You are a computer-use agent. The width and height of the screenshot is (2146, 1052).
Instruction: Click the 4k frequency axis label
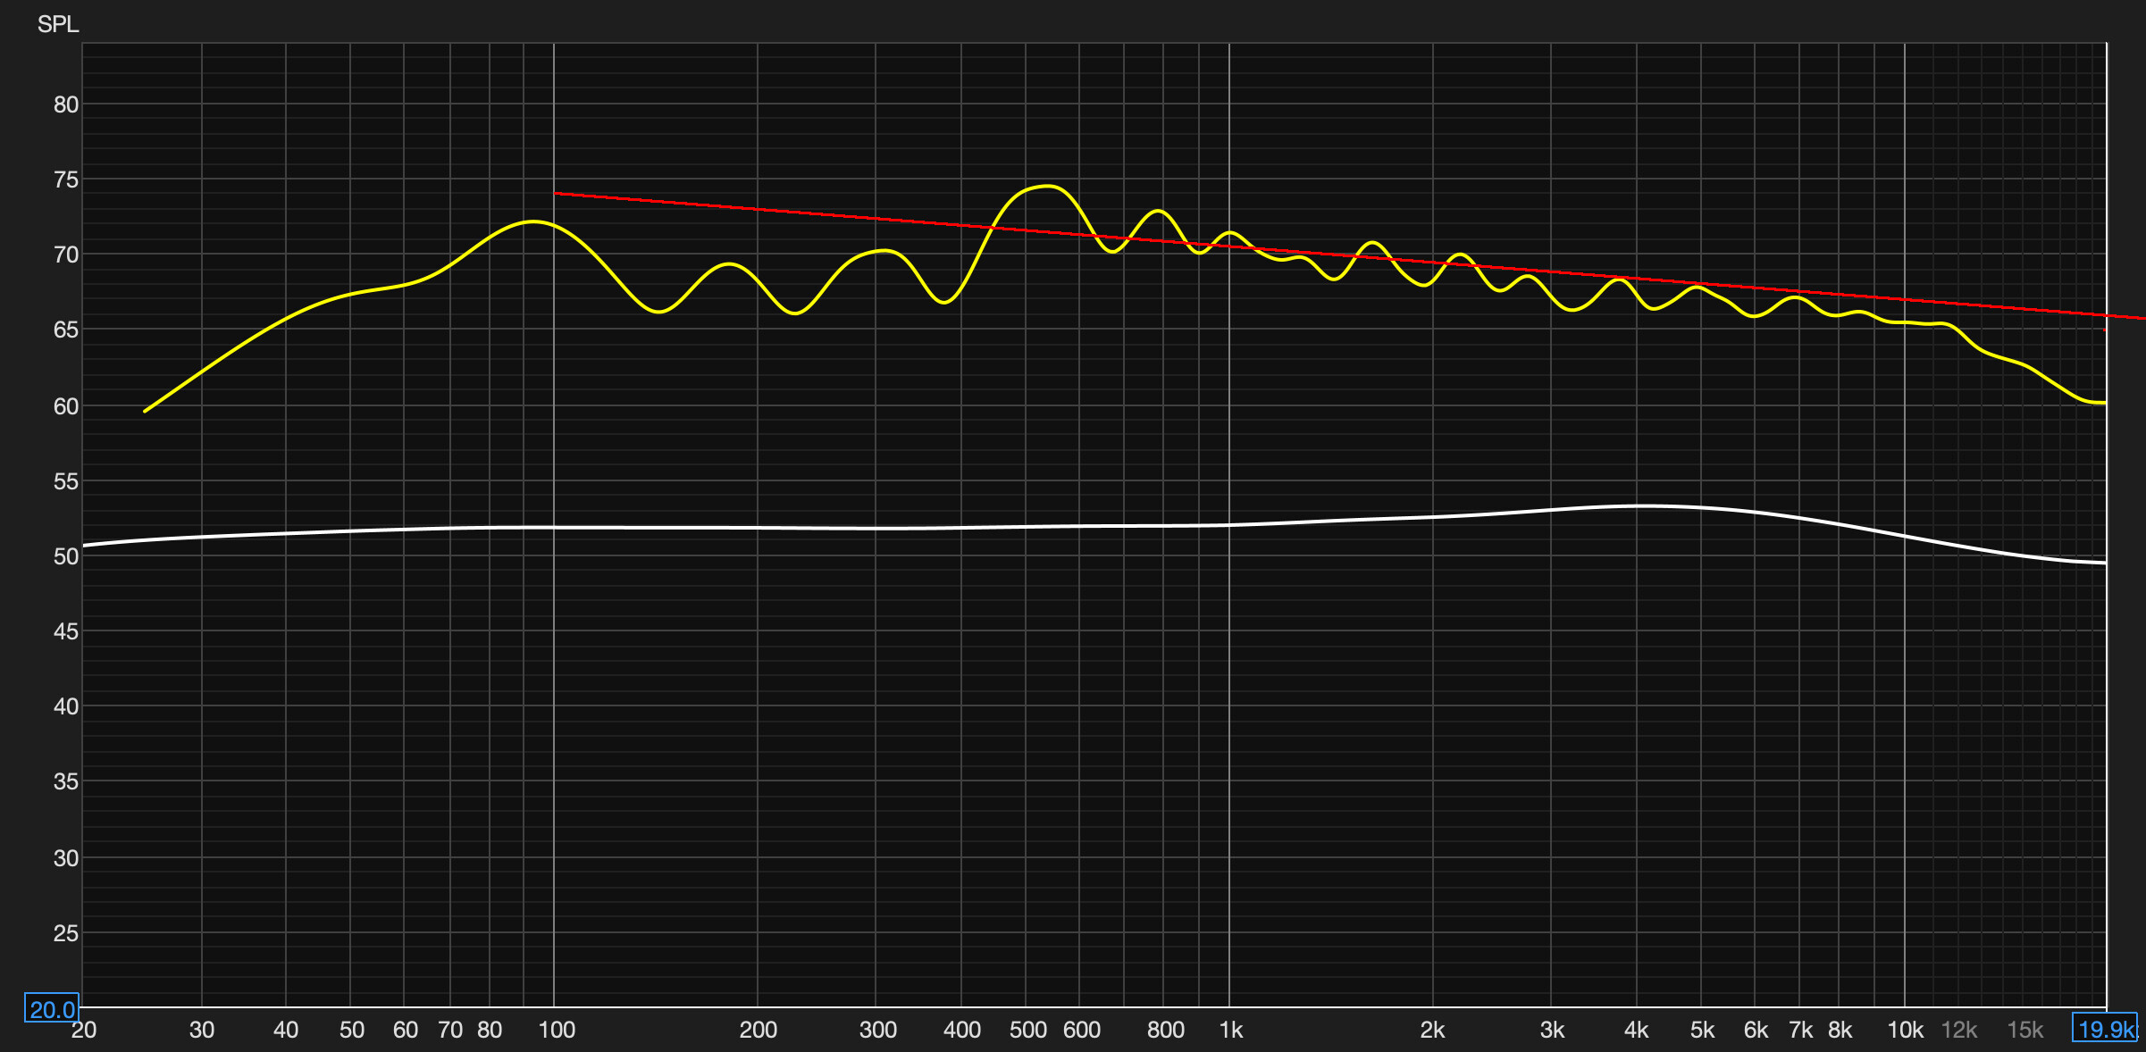1636,1030
